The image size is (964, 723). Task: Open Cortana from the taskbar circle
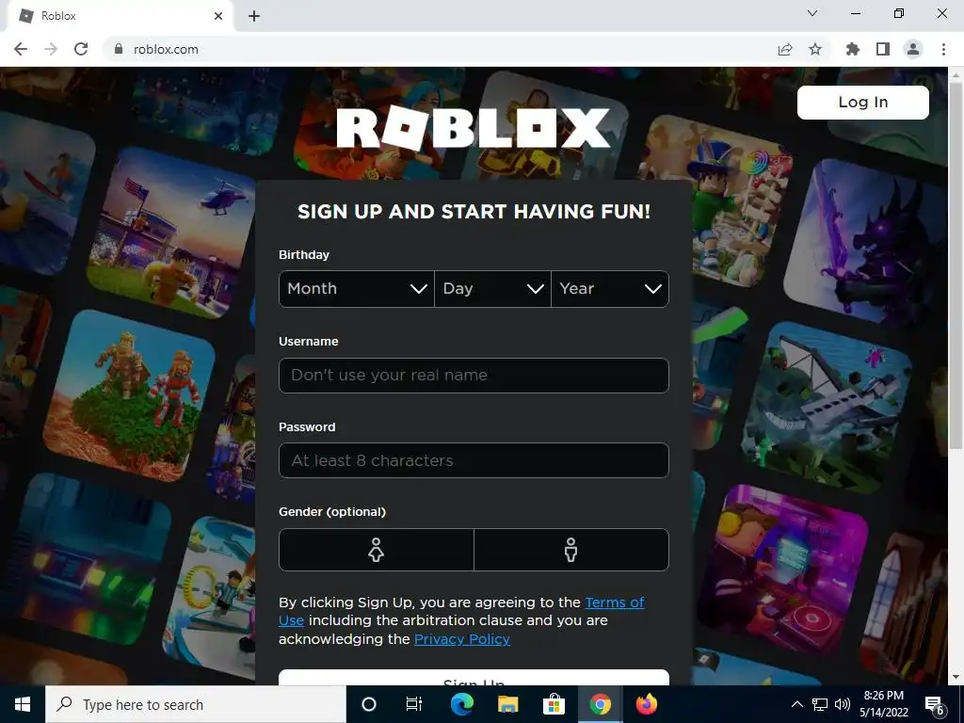(x=368, y=704)
